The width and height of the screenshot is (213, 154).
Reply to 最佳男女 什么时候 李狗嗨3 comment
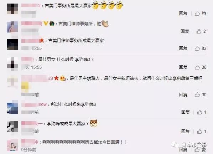coord(183,67)
